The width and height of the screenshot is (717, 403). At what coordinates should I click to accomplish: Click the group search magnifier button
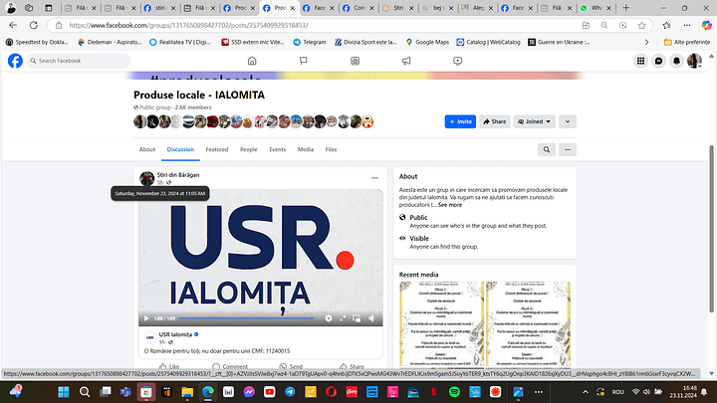click(546, 149)
